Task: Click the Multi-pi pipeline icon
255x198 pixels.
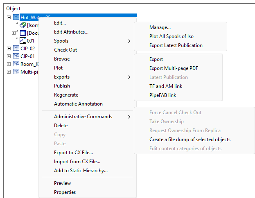Action: tap(16, 72)
